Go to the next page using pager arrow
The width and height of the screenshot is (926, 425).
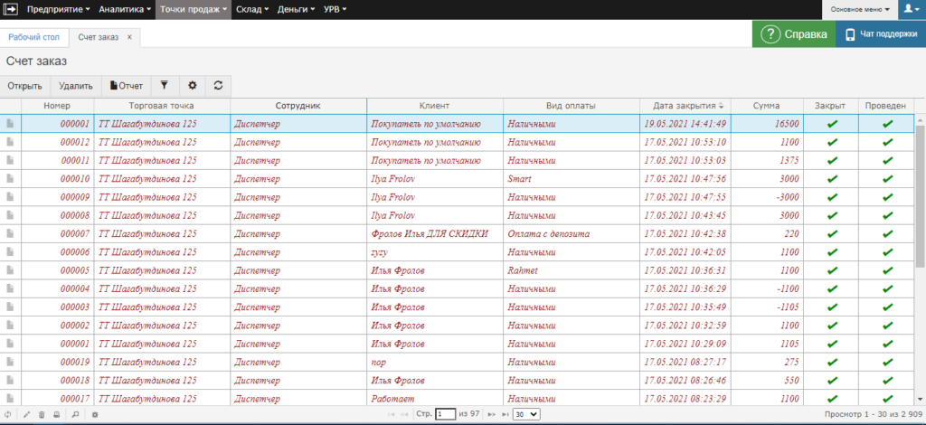pos(491,414)
